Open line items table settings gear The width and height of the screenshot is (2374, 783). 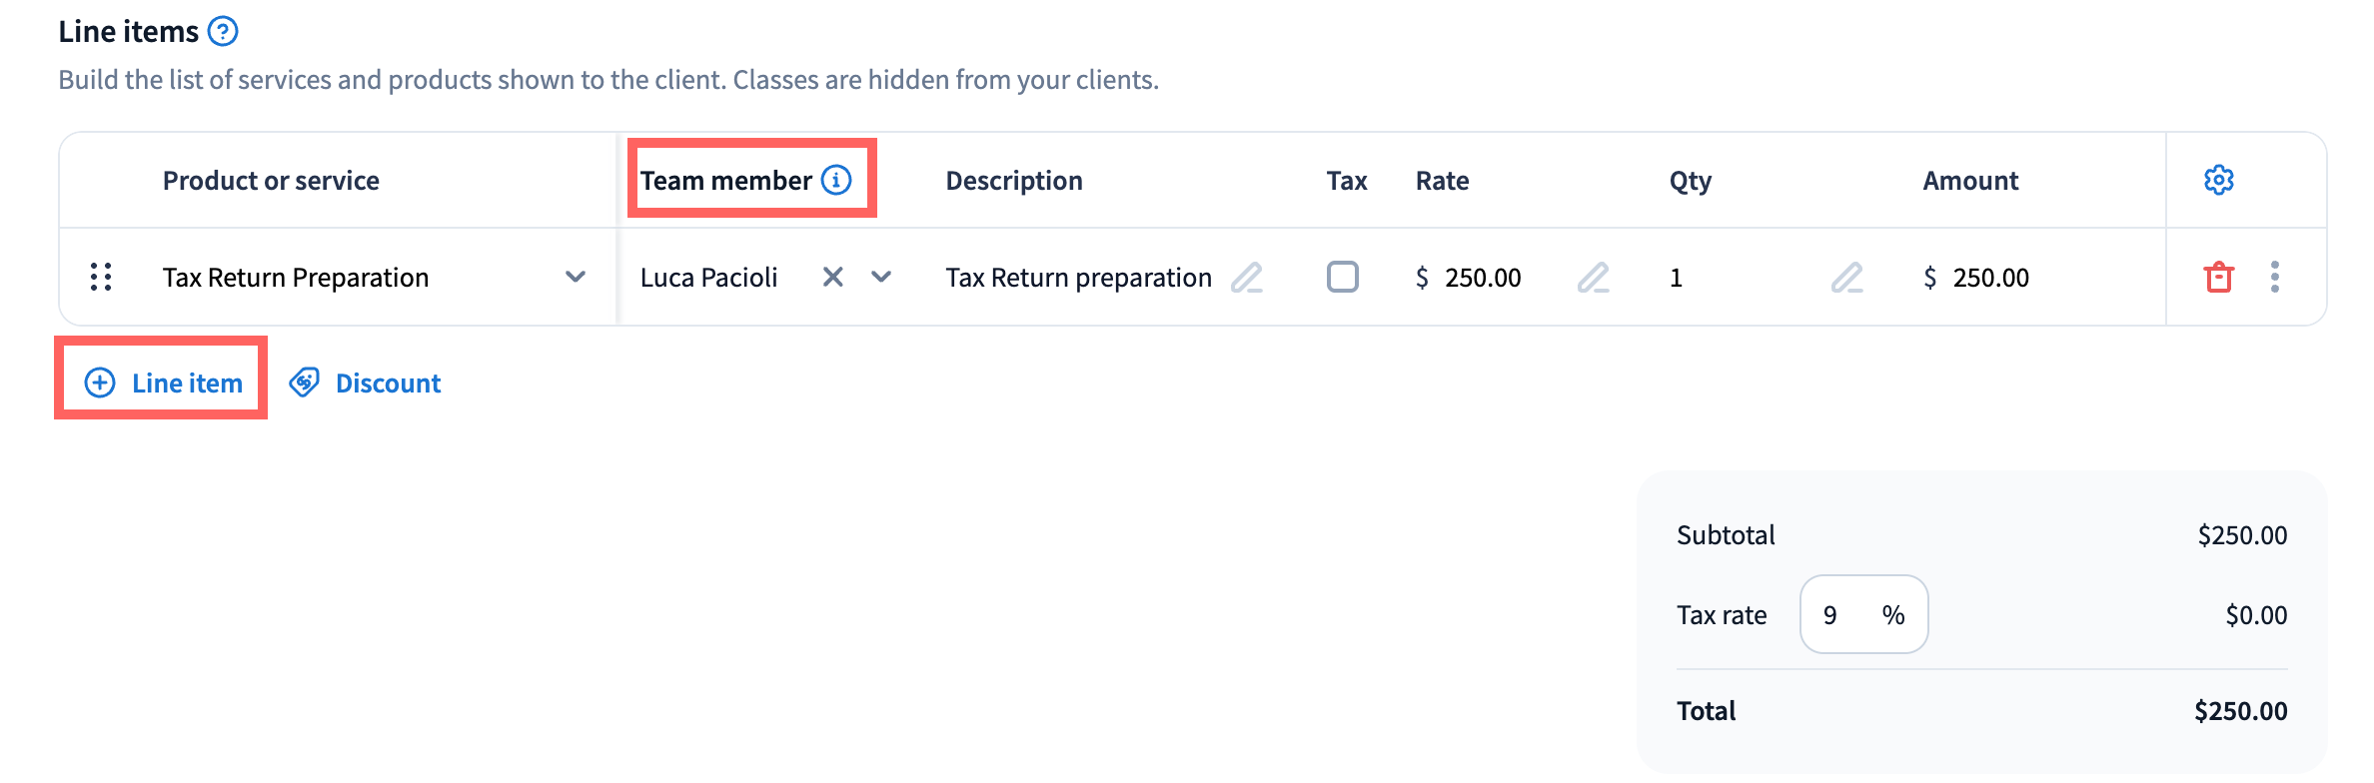click(x=2219, y=180)
